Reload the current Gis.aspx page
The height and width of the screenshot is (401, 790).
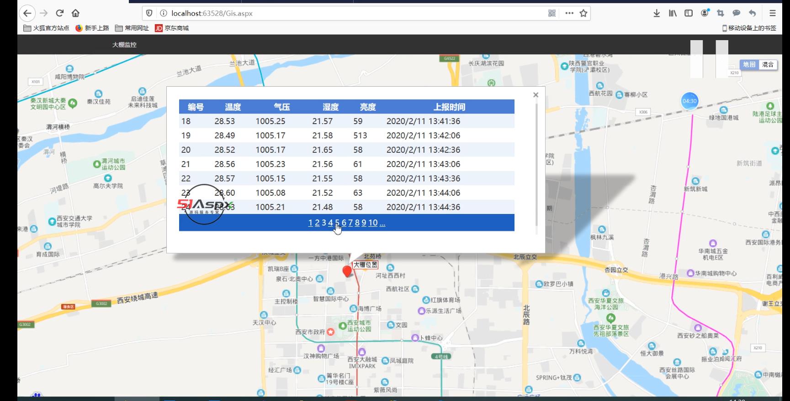60,13
